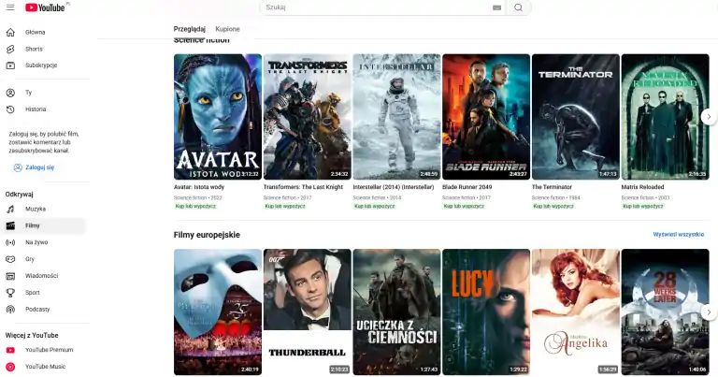Click the Gry gamepad icon
Image resolution: width=718 pixels, height=377 pixels.
[10, 259]
